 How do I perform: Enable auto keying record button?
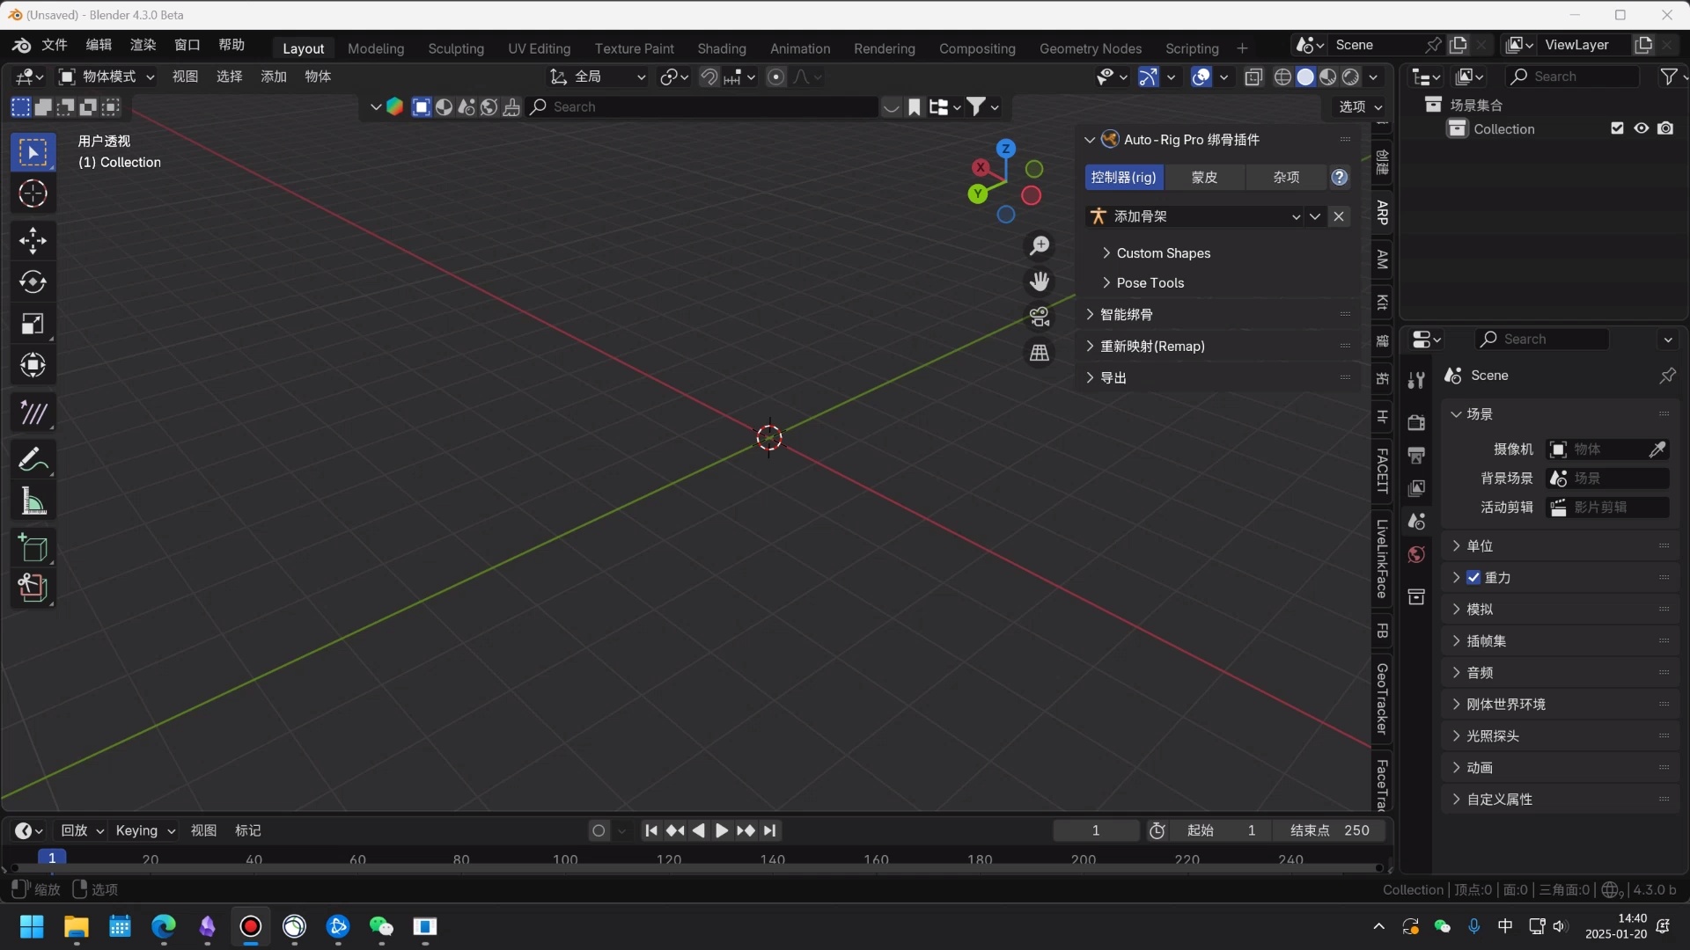[x=599, y=831]
